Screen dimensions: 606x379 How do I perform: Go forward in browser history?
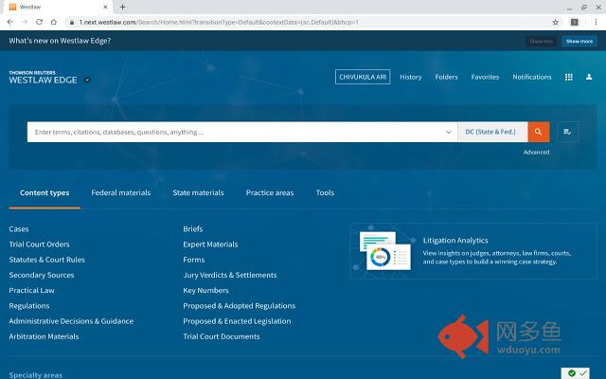(x=25, y=22)
